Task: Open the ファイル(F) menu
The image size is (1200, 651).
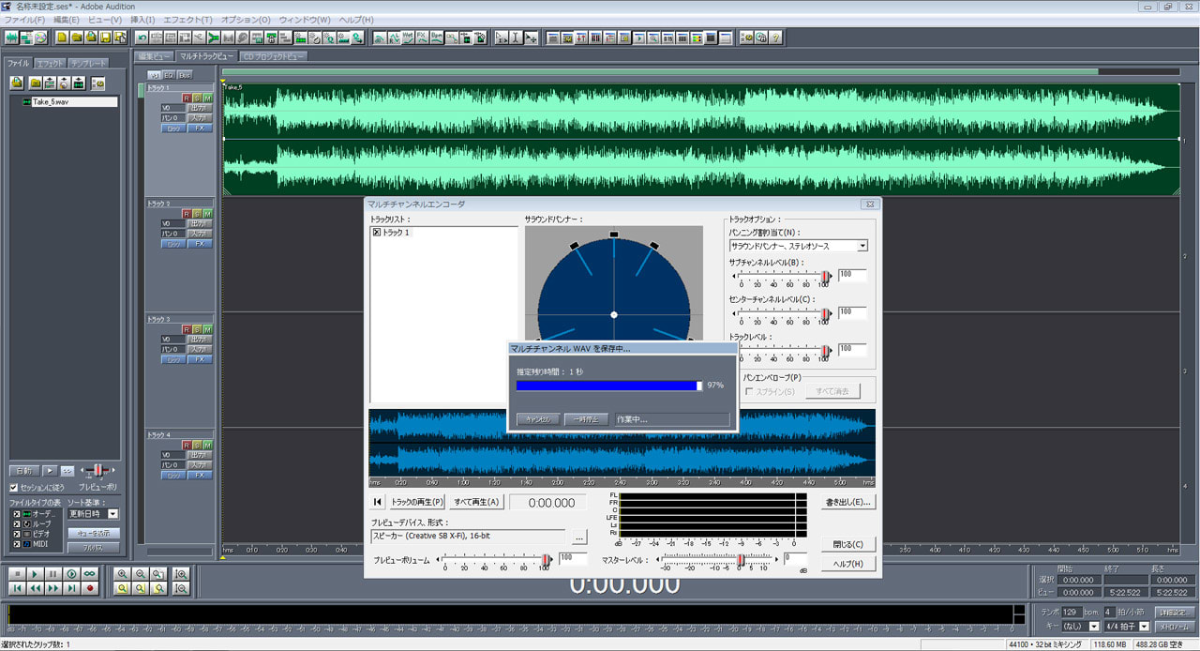Action: click(x=24, y=20)
